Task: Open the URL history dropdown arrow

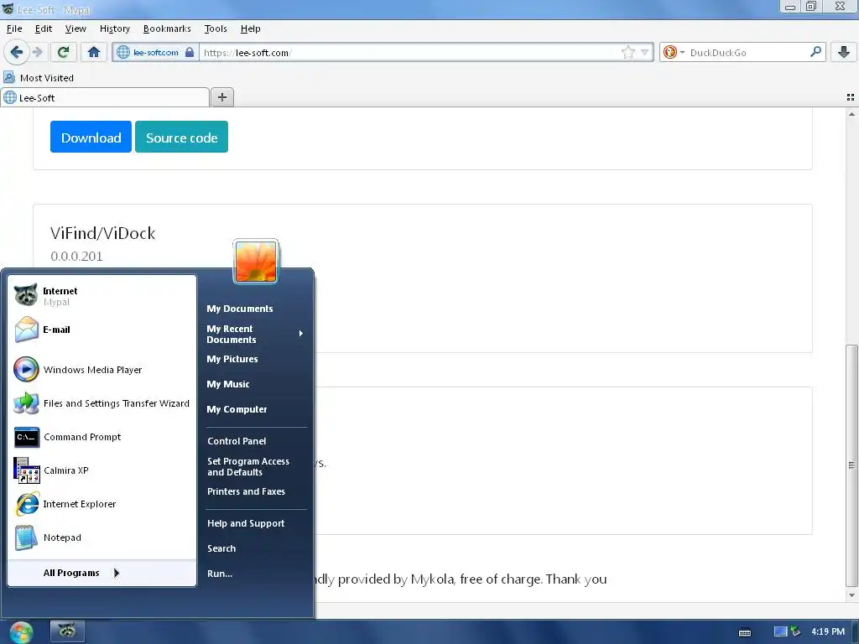Action: [645, 52]
